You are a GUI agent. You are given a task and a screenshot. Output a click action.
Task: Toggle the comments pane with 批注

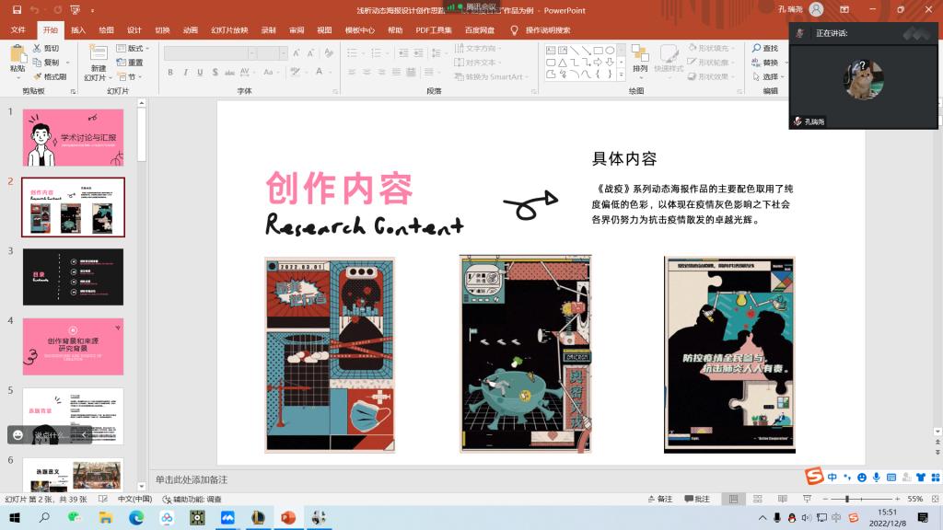click(696, 499)
